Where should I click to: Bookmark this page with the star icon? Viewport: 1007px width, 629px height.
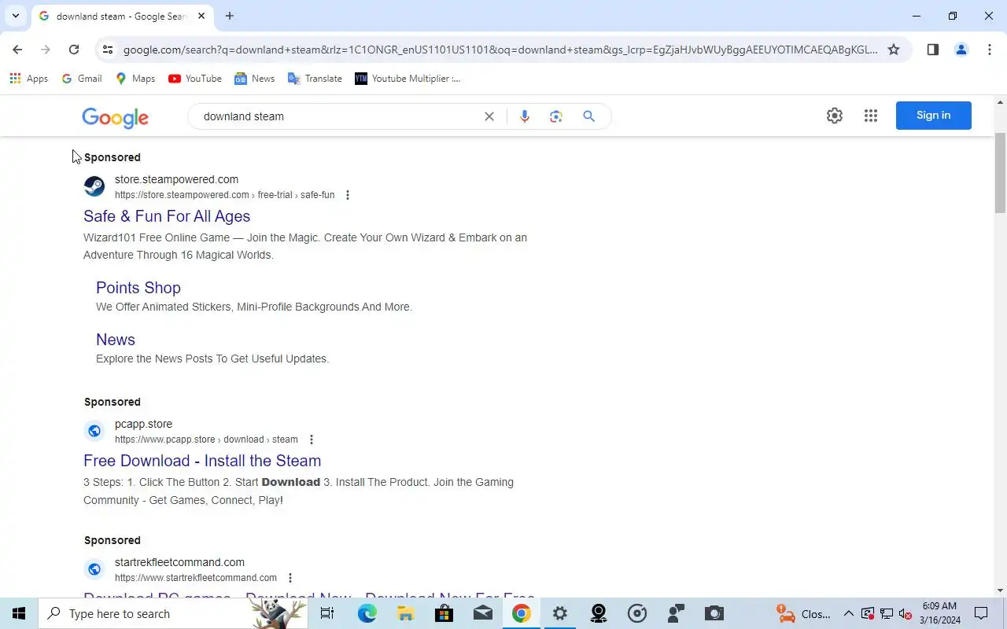pos(894,50)
